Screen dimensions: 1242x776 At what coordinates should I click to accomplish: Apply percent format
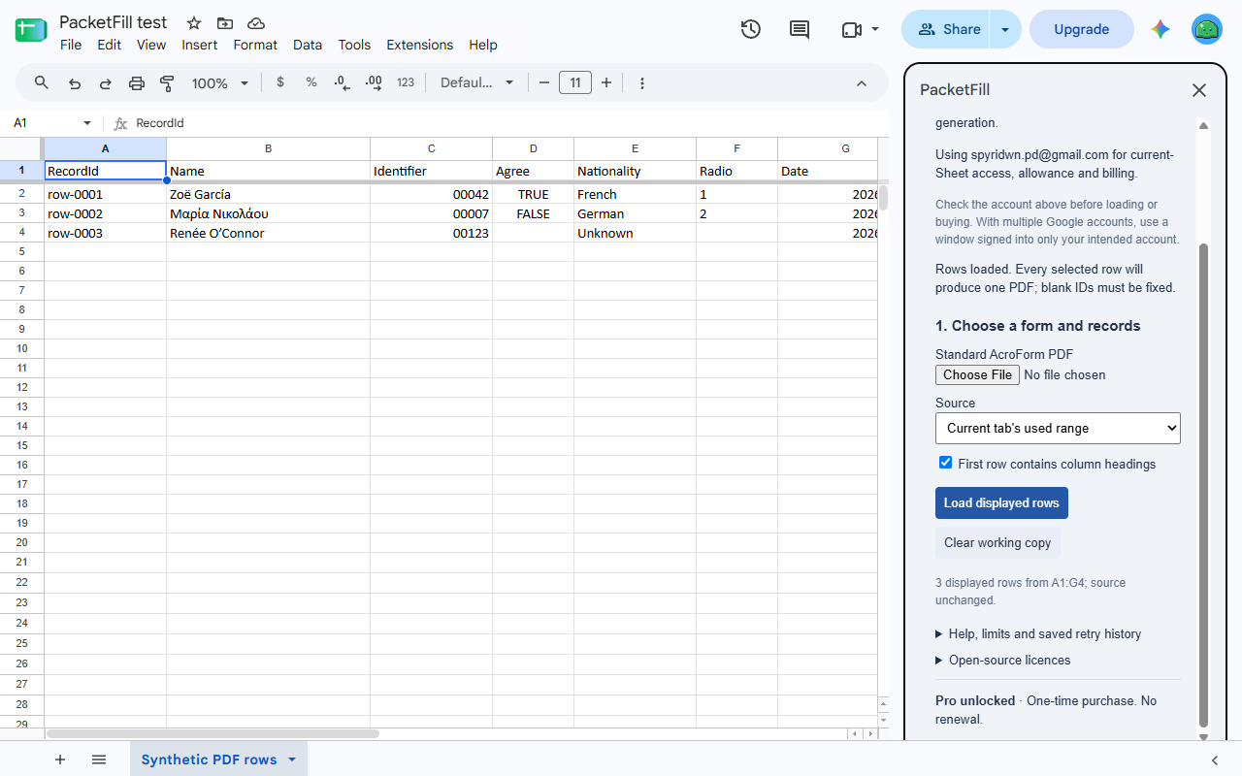point(311,82)
